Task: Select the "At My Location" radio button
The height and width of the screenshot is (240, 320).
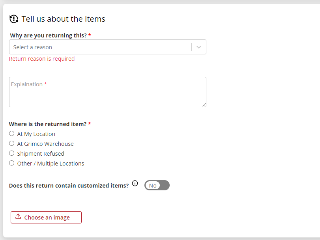Action: [12, 134]
